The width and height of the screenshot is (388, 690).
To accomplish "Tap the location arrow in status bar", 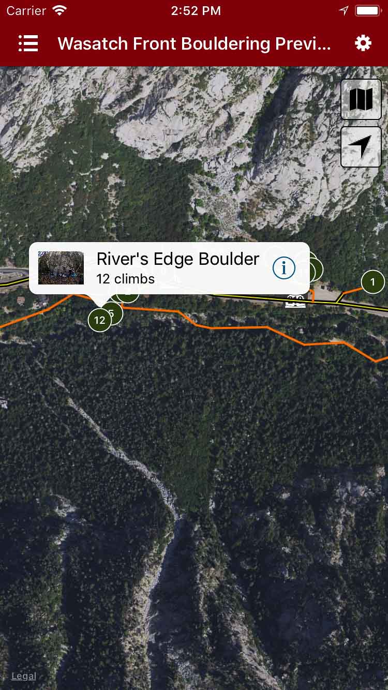I will tap(344, 11).
